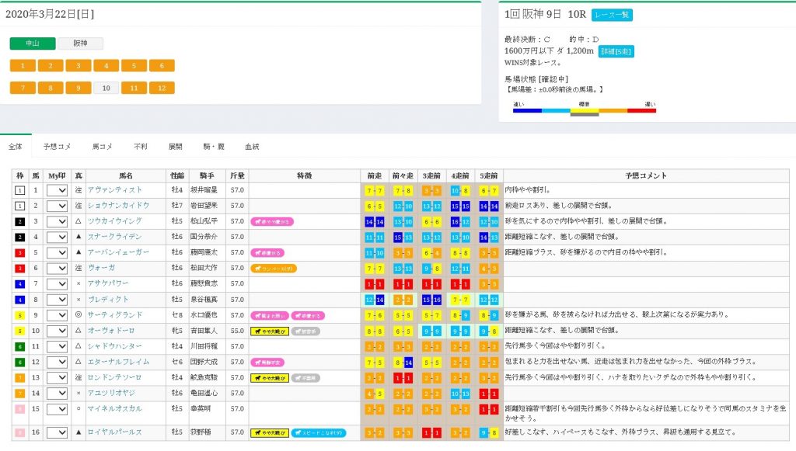The height and width of the screenshot is (451, 796).
Task: Expand My印 dropdown for horse 16
Action: [58, 432]
